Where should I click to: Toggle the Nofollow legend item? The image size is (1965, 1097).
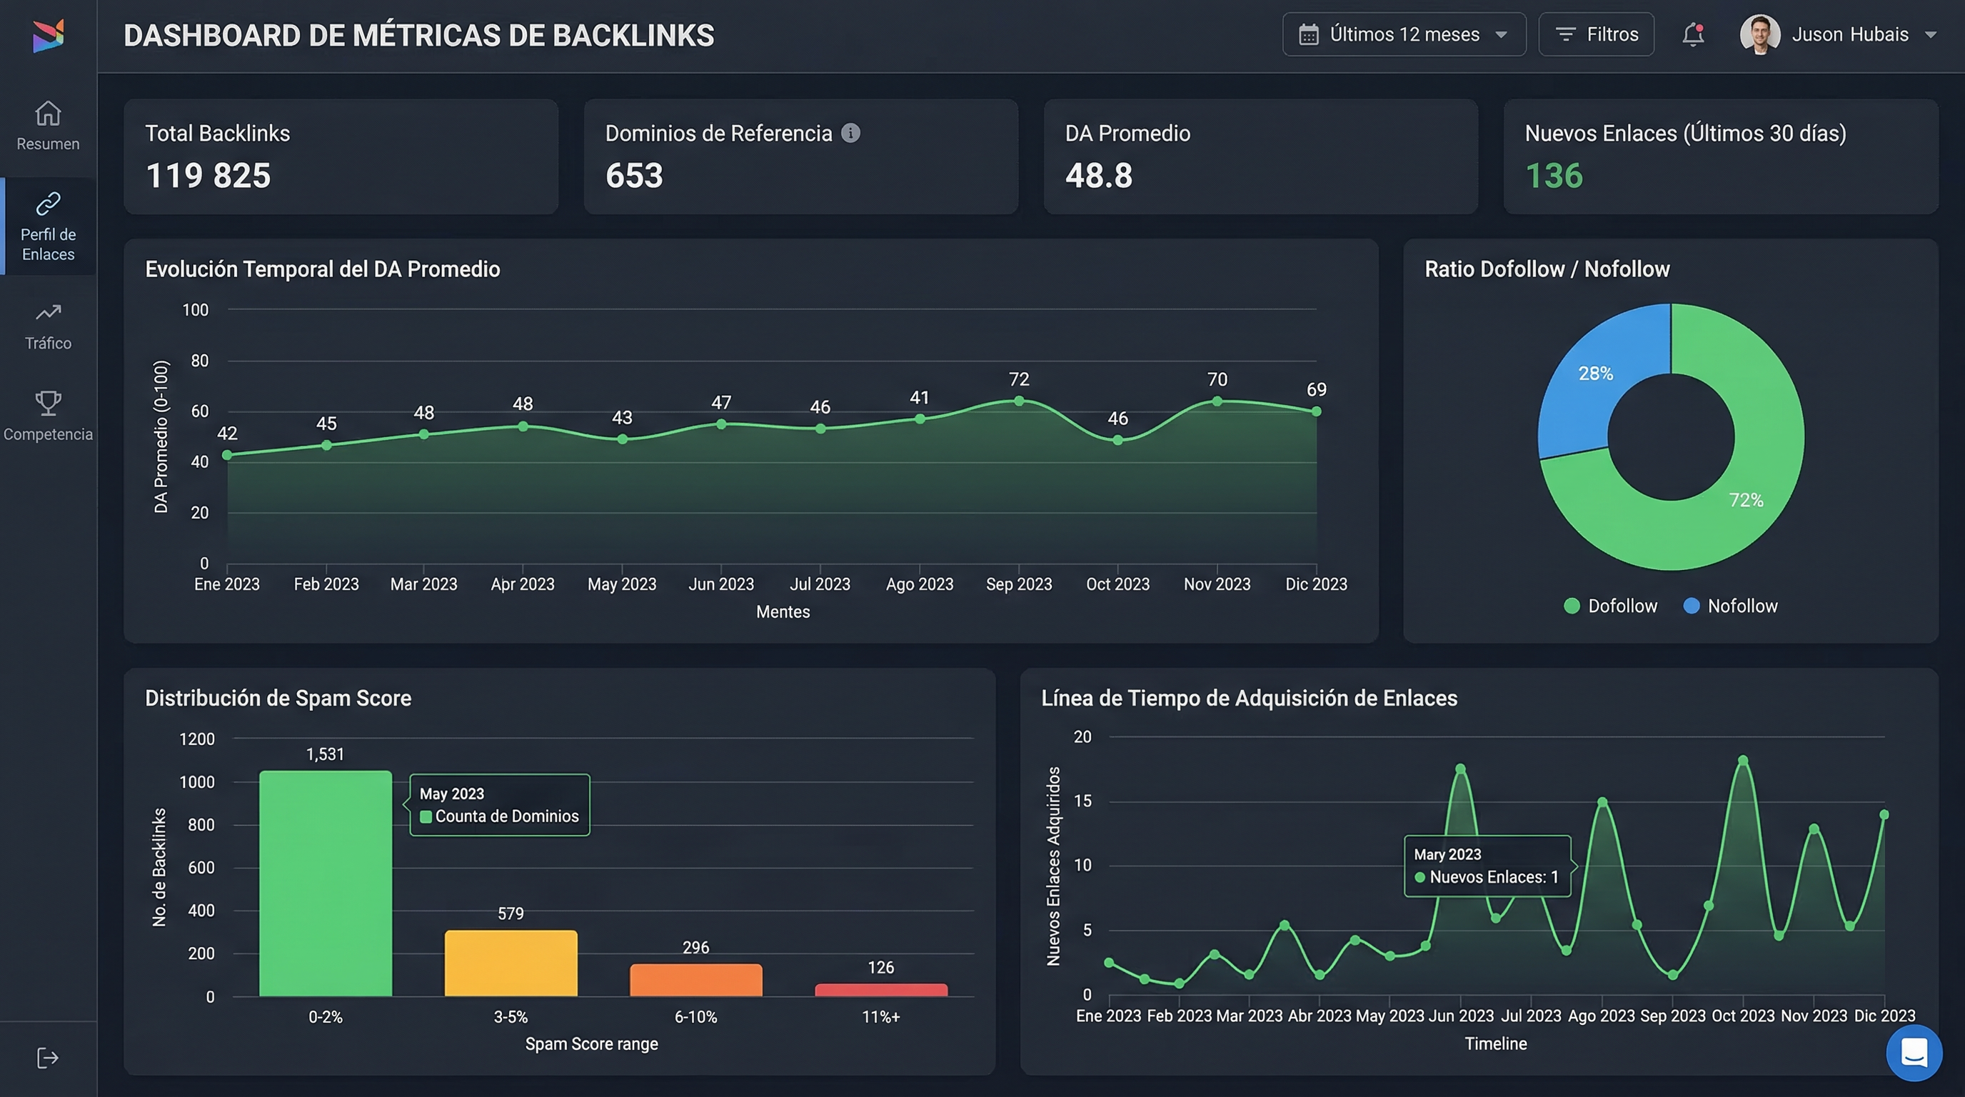point(1730,606)
